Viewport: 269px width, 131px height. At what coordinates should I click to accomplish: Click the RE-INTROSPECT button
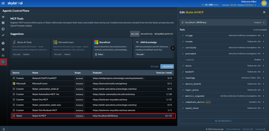click(223, 121)
